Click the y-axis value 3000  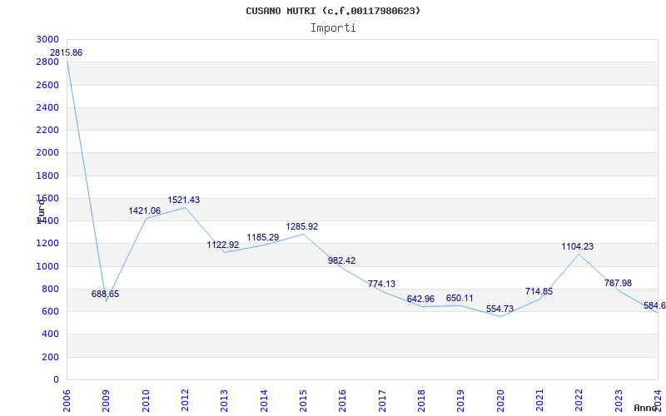pos(47,39)
